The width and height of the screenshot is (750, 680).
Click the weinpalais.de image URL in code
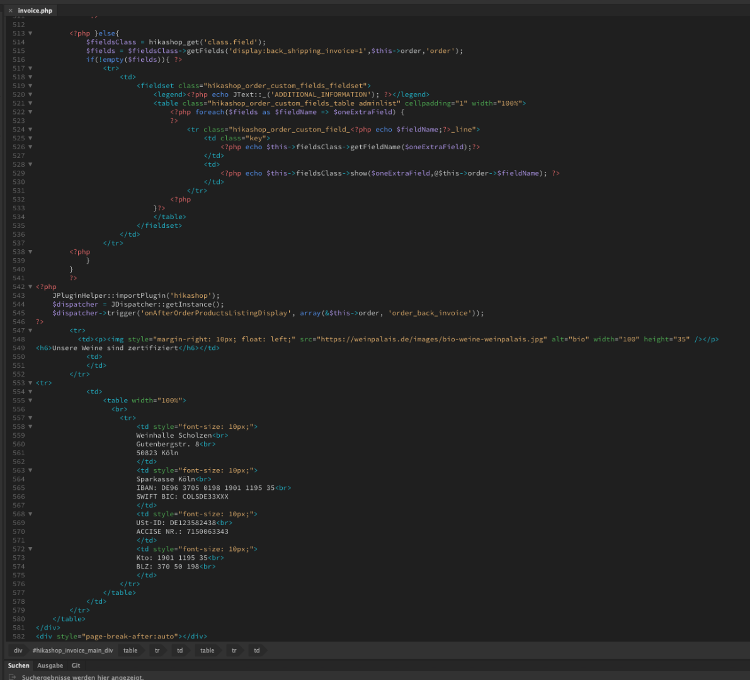pyautogui.click(x=432, y=339)
